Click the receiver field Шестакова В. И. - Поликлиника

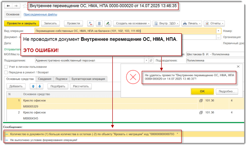coord(215,54)
